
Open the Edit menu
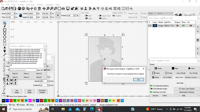click(8, 5)
